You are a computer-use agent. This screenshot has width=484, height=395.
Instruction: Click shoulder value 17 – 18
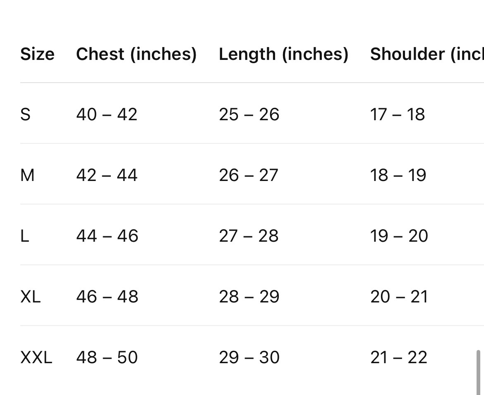(398, 114)
